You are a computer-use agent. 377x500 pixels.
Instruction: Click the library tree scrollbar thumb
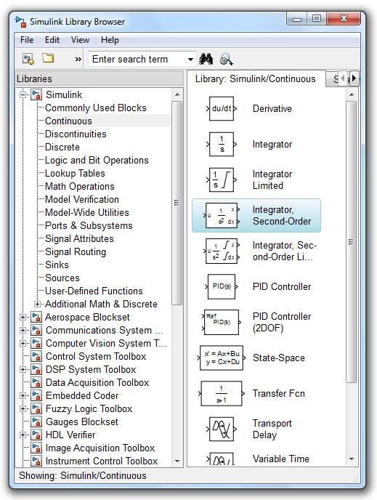coord(177,203)
